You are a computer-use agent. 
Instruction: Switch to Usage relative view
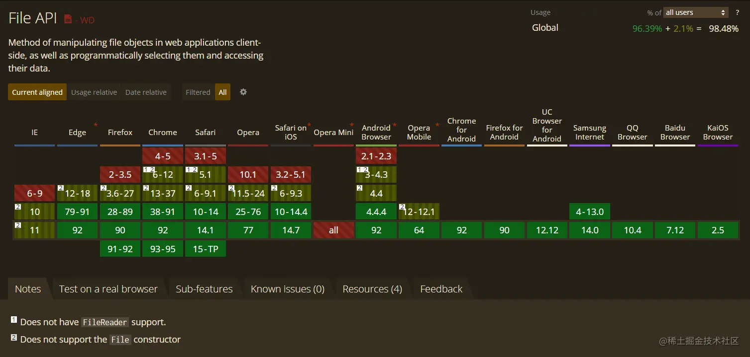(94, 92)
